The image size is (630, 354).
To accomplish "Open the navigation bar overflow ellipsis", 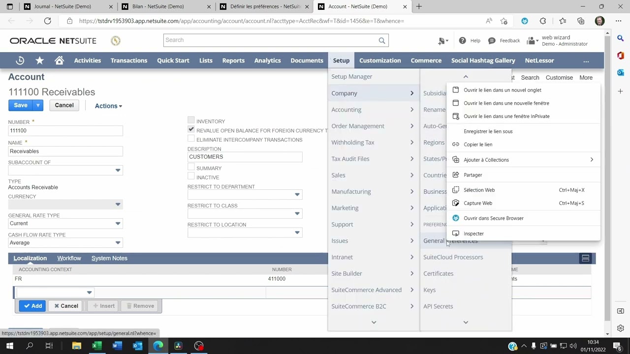I will (586, 60).
